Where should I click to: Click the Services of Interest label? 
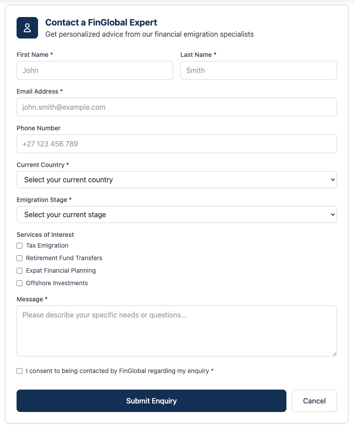(45, 235)
